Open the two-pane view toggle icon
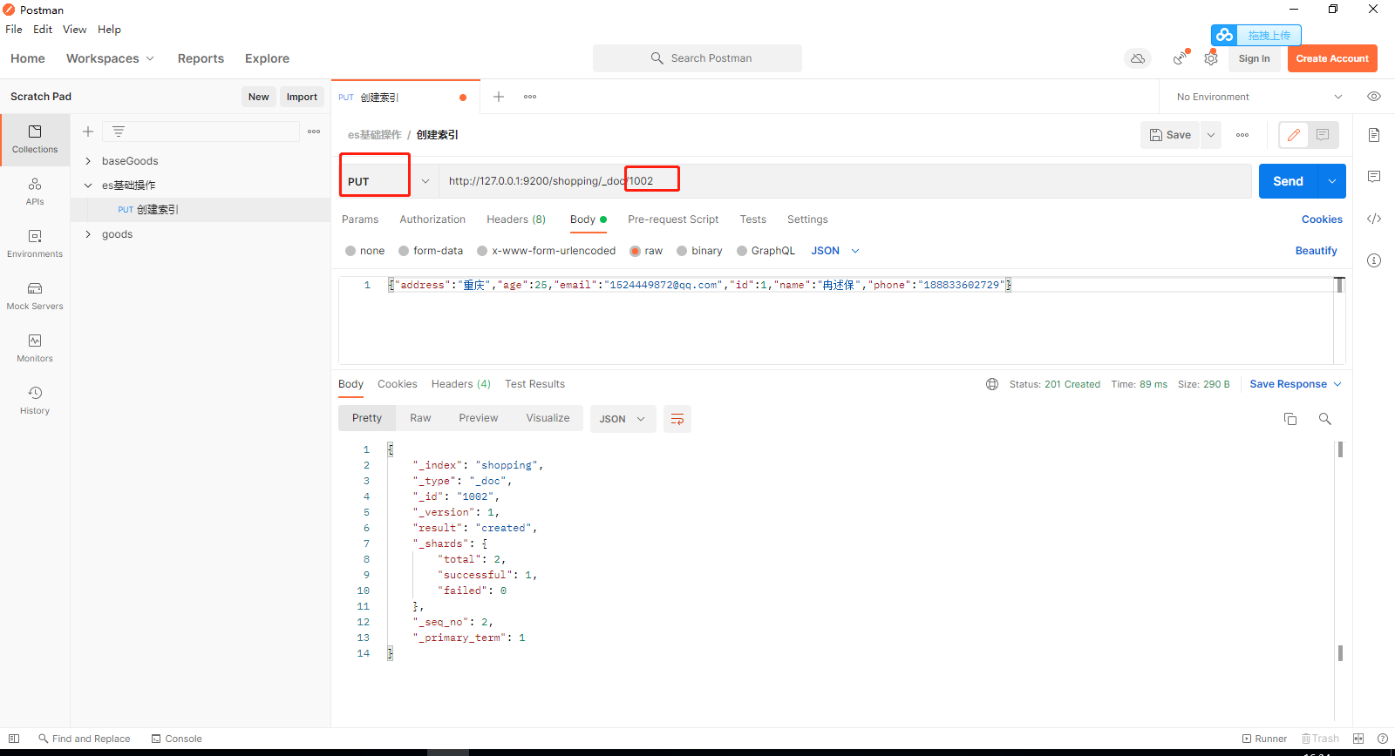1395x756 pixels. [1358, 739]
